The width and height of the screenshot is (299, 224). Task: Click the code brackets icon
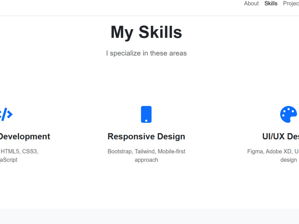tap(6, 114)
